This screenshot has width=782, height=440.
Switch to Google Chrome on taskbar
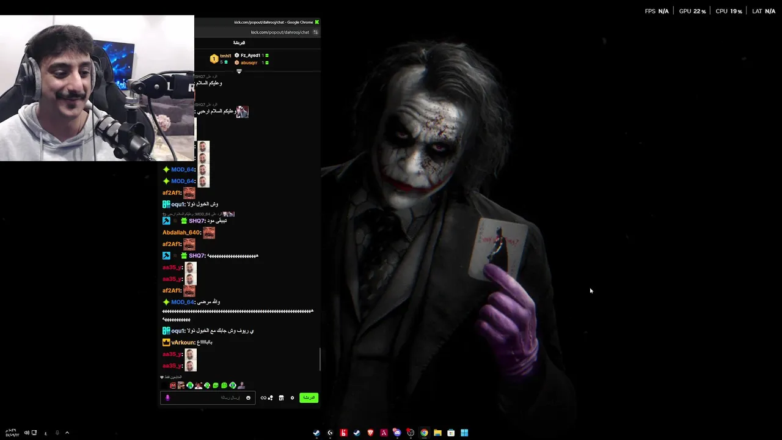[424, 433]
